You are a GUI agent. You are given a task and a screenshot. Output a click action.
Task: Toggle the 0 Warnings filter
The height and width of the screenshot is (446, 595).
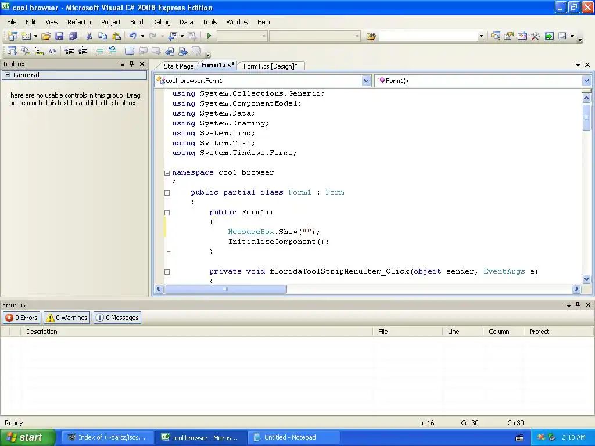(67, 318)
